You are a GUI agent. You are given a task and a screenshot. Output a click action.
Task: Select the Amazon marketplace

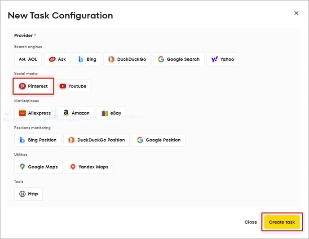(76, 113)
